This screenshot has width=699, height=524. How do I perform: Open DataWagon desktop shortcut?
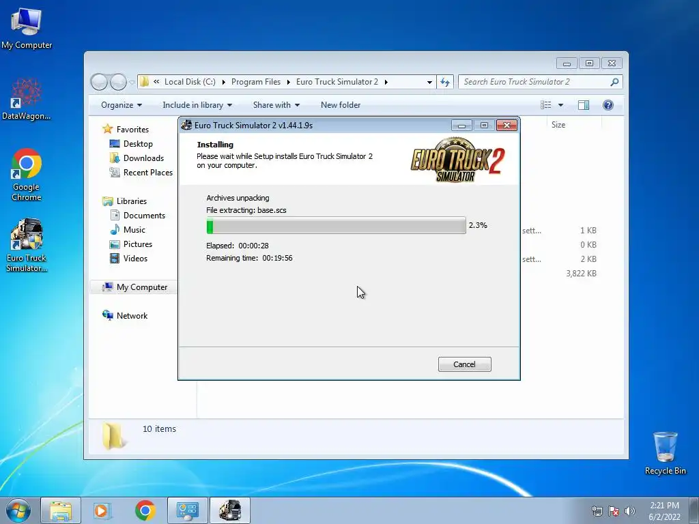coord(27,99)
